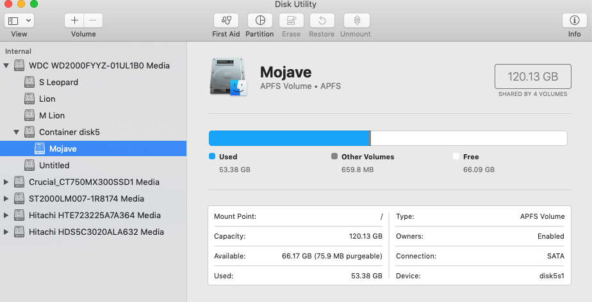Click the Untitled drive icon
The image size is (592, 302).
point(29,165)
